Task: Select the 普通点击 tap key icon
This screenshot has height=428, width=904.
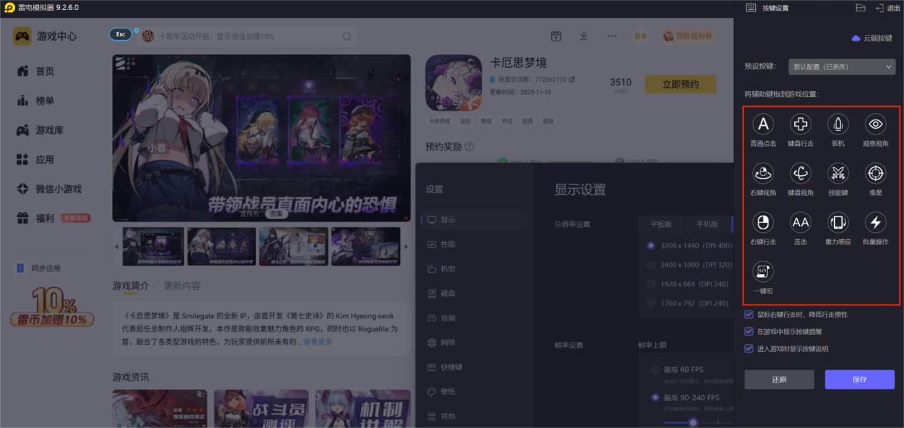Action: pyautogui.click(x=764, y=124)
